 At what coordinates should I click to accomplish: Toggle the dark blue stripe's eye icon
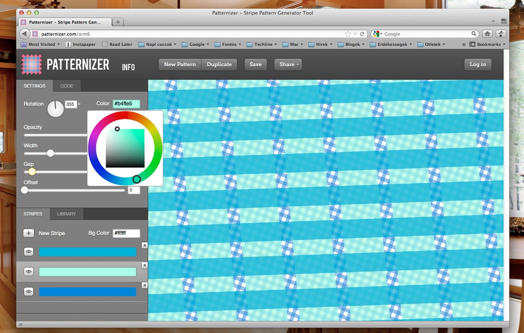coord(29,292)
